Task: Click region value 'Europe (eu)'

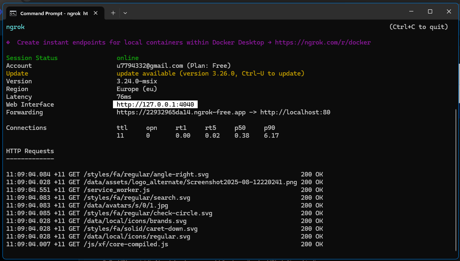Action: [137, 89]
